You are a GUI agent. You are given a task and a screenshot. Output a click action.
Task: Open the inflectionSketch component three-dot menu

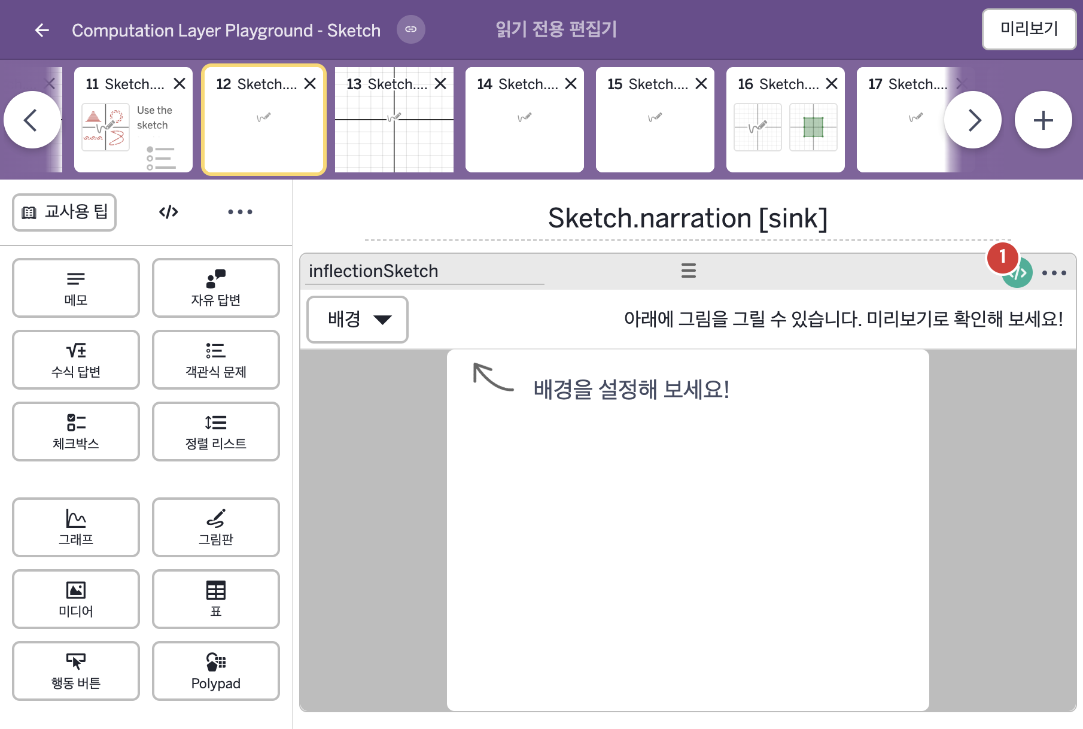tap(1054, 273)
